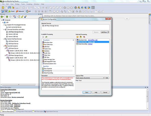Click the red undo arrow icon in Selected Processing
151x116 pixels.
pyautogui.click(x=84, y=37)
